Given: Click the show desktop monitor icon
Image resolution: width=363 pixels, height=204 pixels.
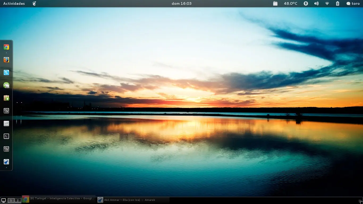Looking at the screenshot, I should [4, 200].
